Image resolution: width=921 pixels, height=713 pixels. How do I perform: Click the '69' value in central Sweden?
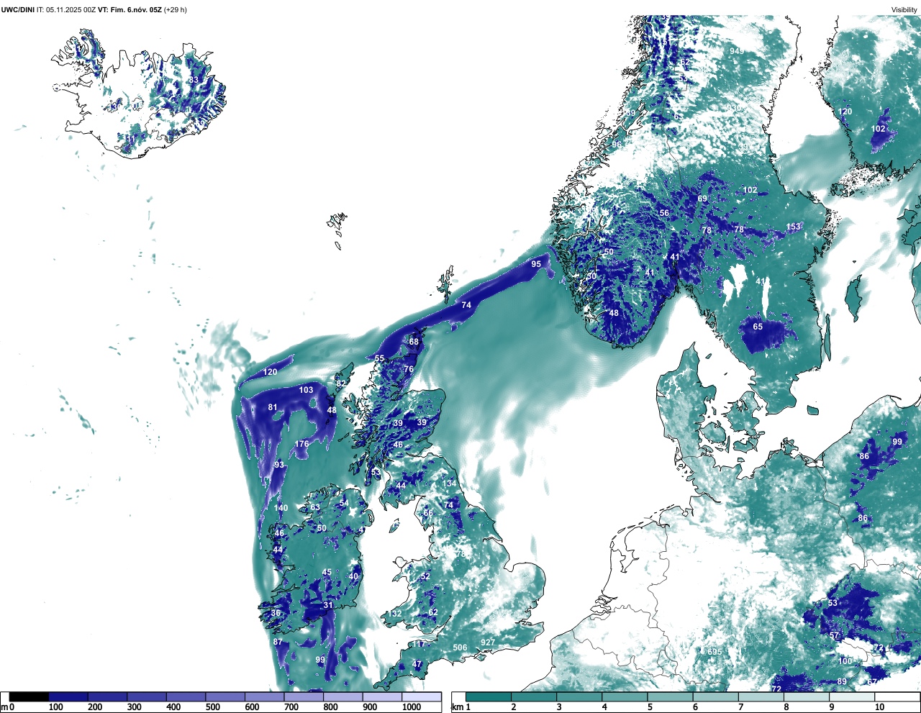[x=702, y=199]
